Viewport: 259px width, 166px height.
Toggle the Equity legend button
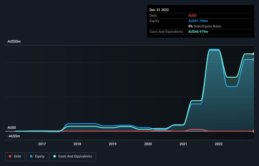(x=37, y=157)
